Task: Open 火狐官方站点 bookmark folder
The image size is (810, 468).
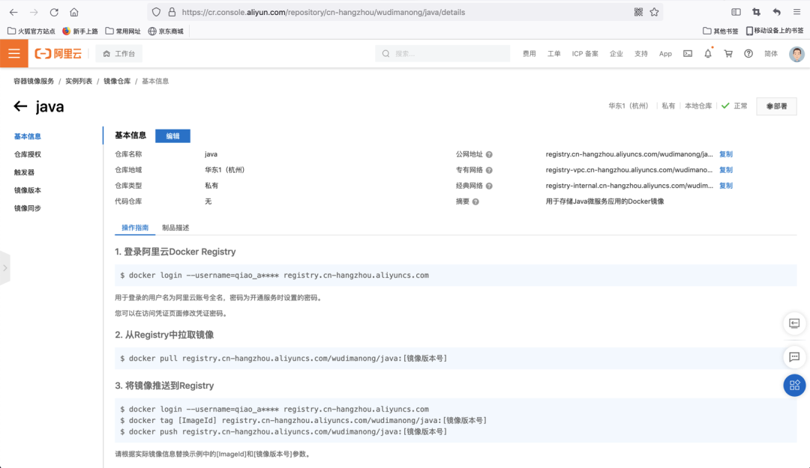Action: 31,31
